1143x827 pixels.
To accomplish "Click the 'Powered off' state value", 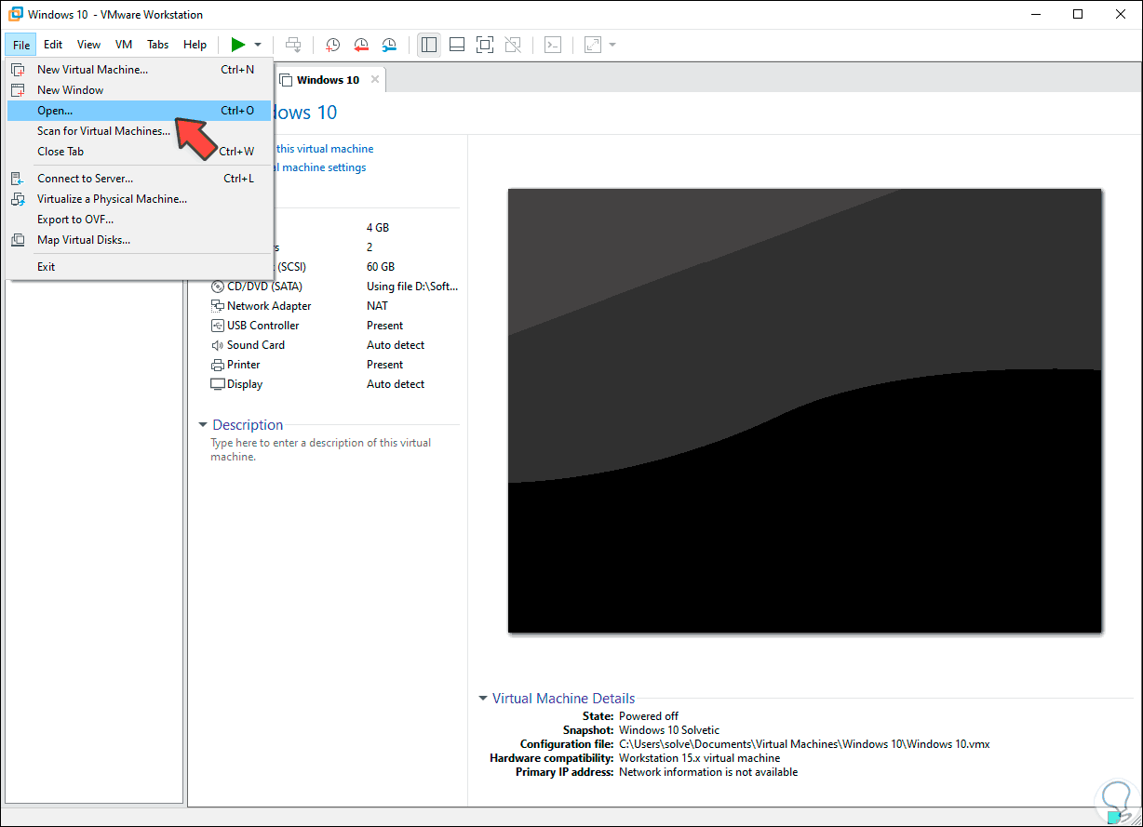I will [x=649, y=716].
